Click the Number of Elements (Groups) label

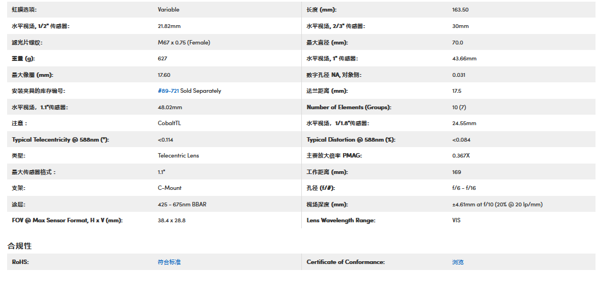pyautogui.click(x=349, y=108)
